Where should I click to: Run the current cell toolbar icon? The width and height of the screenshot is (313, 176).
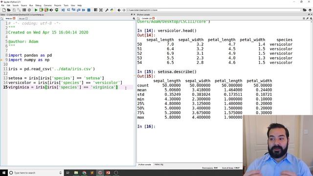(x=41, y=10)
